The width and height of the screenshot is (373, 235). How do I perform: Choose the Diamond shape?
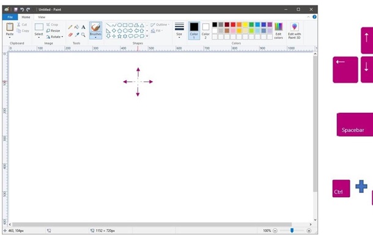click(114, 31)
